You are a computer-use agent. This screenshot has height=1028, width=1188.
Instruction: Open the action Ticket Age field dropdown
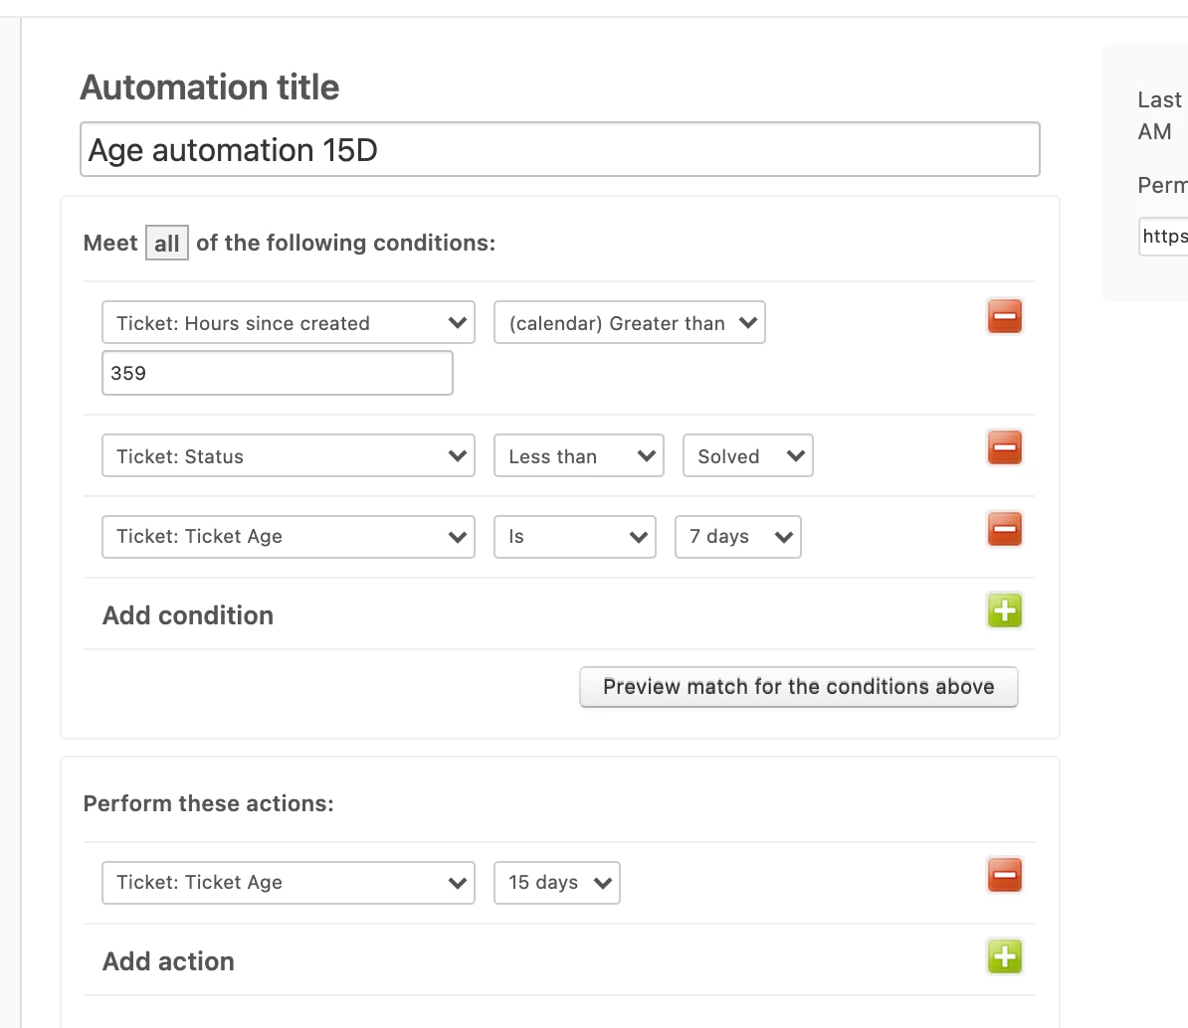(x=289, y=883)
